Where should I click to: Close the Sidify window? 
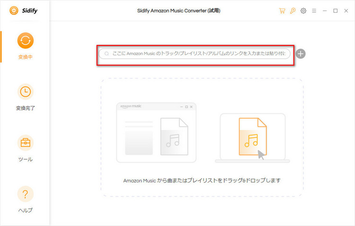tap(346, 10)
